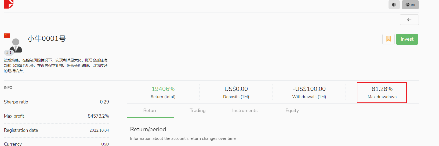Click the US$0.00 Deposits (1M) value

[x=236, y=89]
